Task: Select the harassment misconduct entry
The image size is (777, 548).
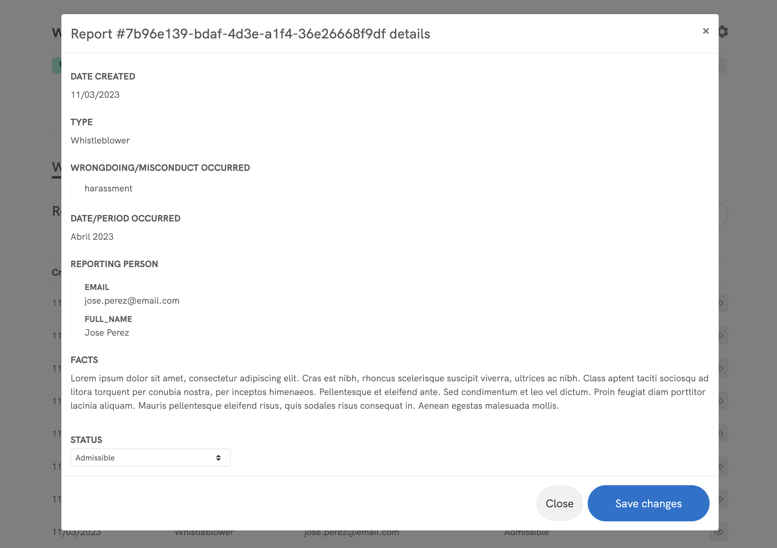Action: [x=109, y=188]
